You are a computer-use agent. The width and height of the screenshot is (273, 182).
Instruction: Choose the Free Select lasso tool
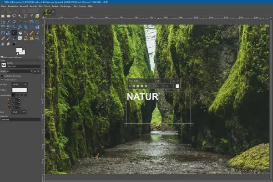(x=15, y=16)
